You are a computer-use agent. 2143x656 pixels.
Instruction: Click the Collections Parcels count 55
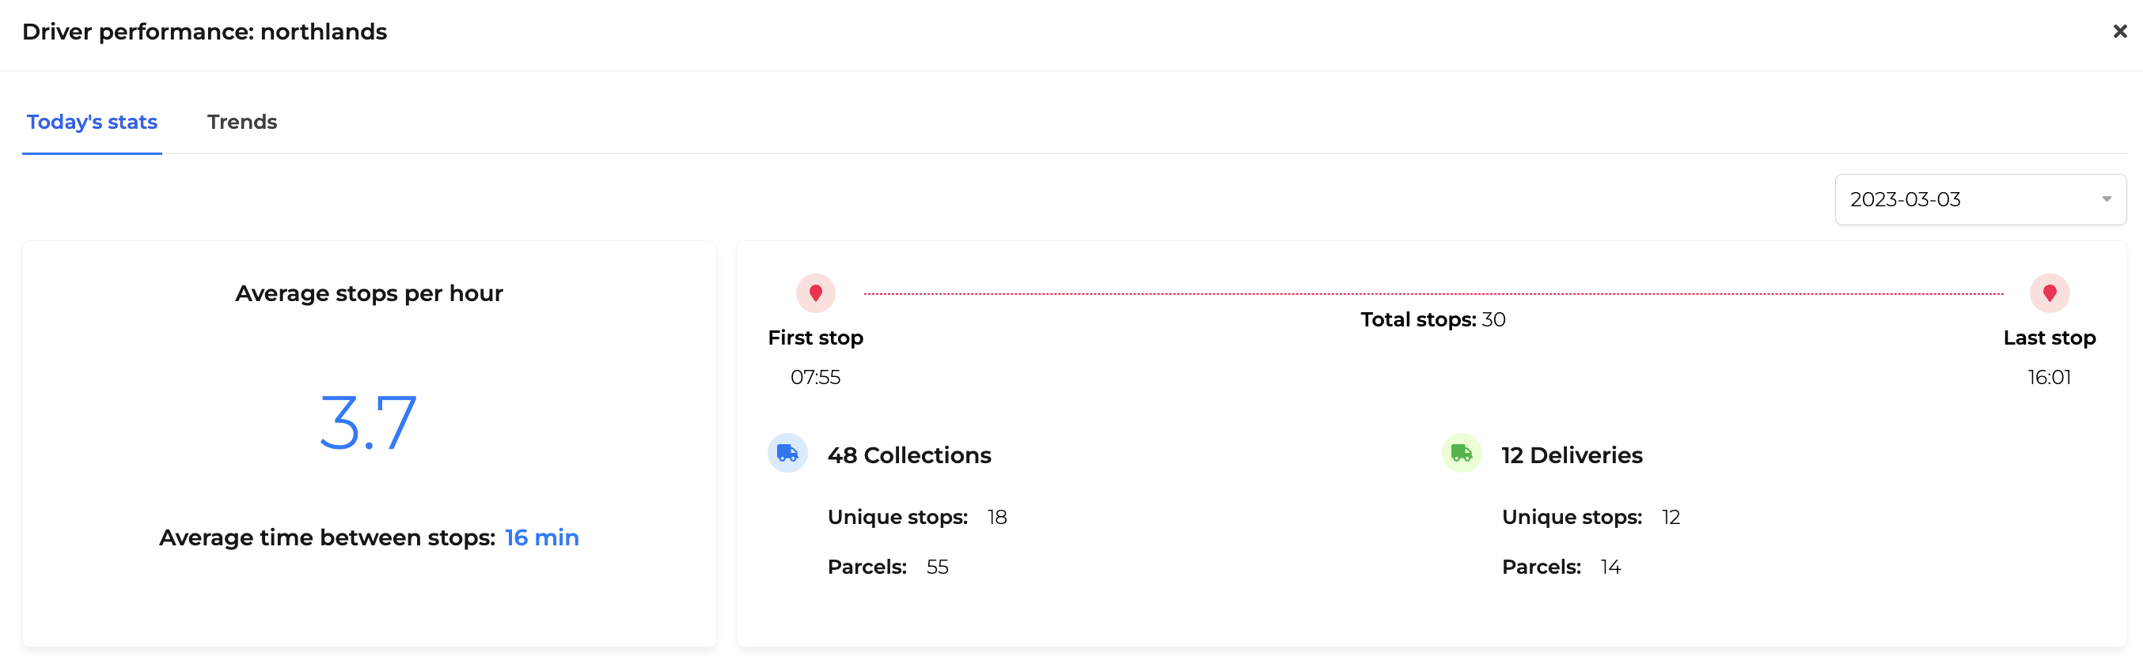[937, 567]
